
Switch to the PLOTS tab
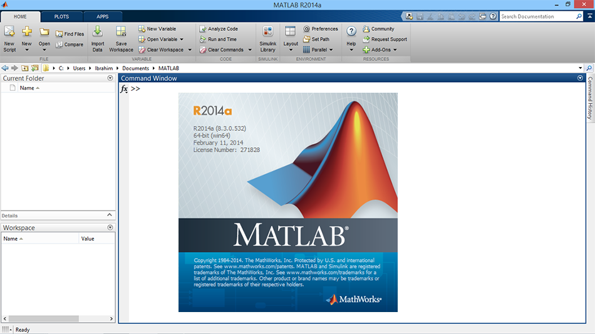pyautogui.click(x=61, y=17)
